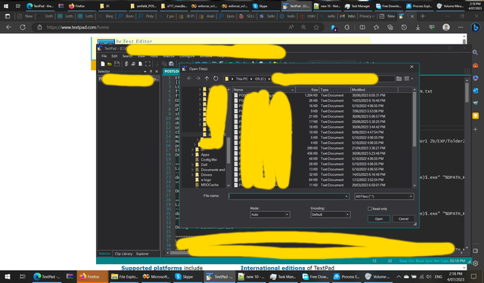
Task: Open Edge profile avatar
Action: (x=446, y=27)
